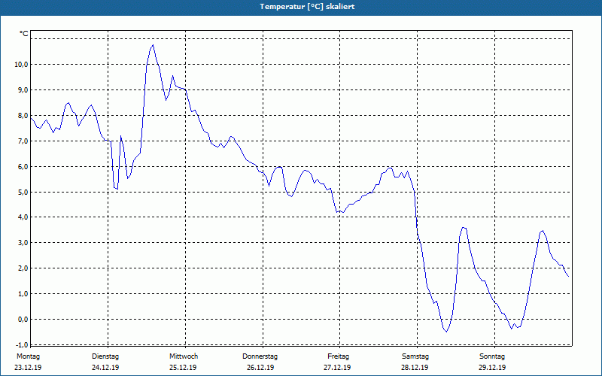The width and height of the screenshot is (602, 376).
Task: Click the date 27.12.19
Action: (337, 368)
